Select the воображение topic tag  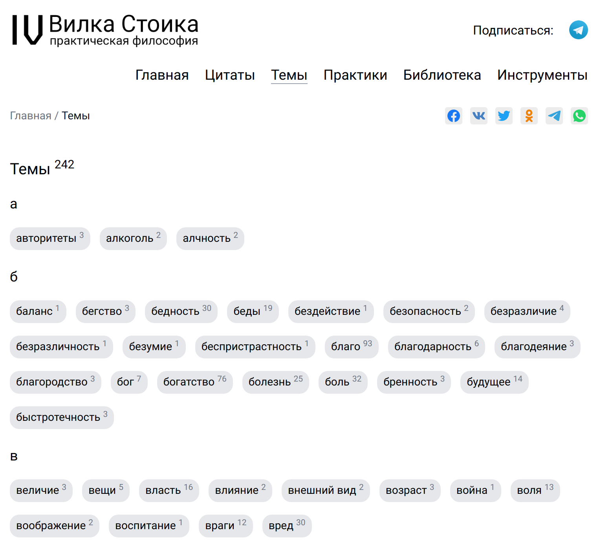[54, 526]
